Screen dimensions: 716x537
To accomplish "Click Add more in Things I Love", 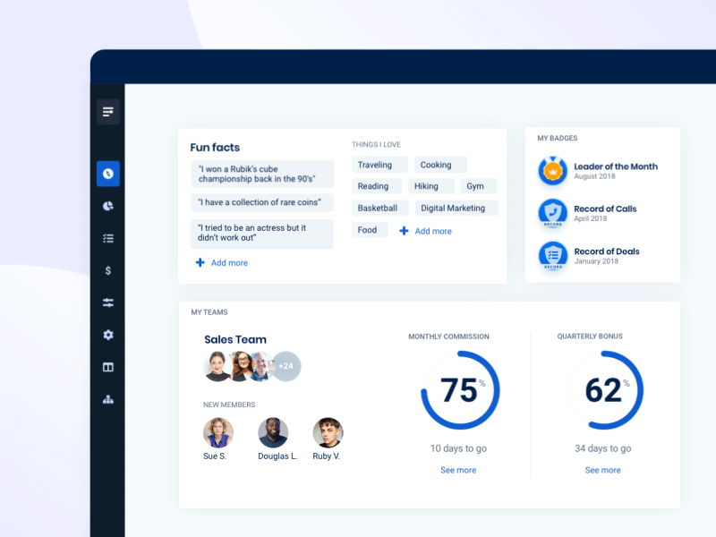I will tap(433, 231).
